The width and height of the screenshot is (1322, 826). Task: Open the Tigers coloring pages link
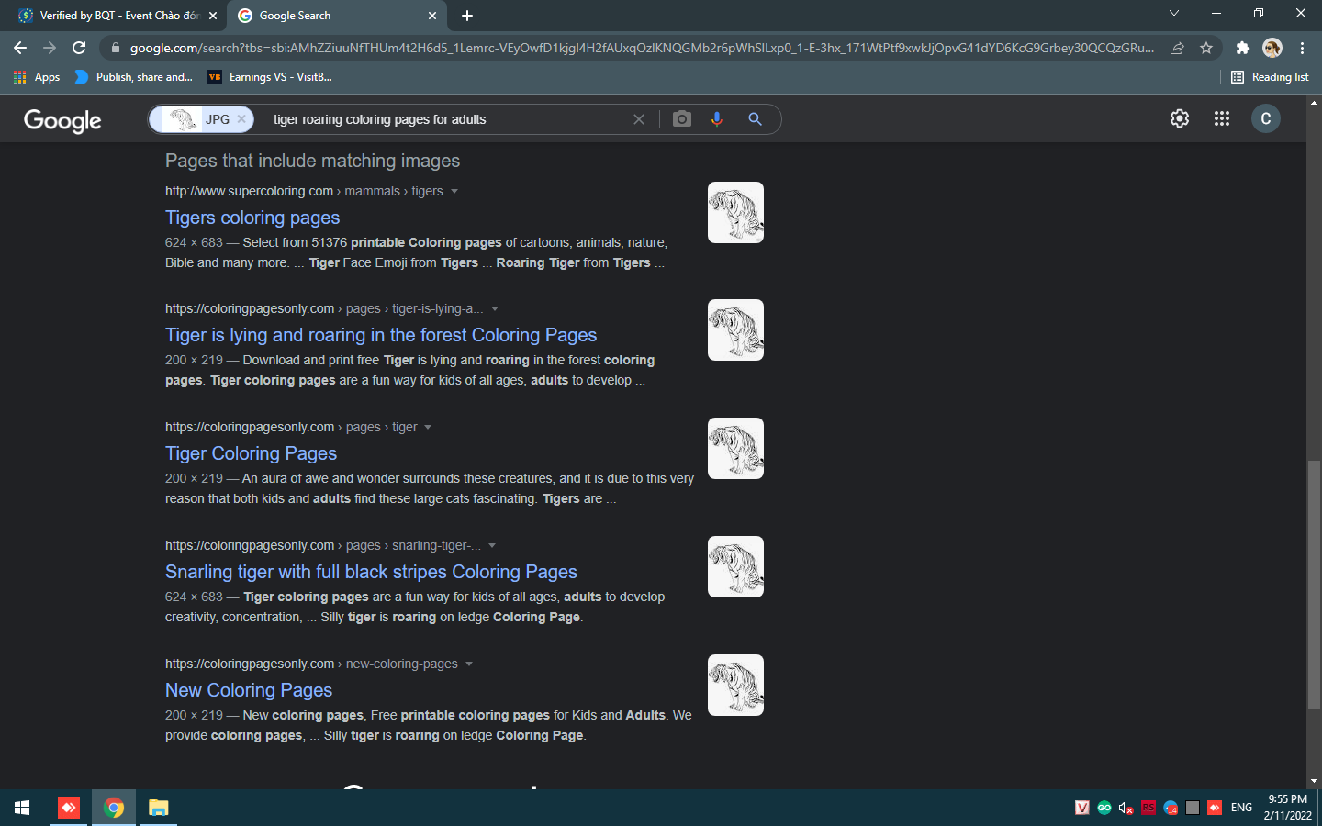252,218
